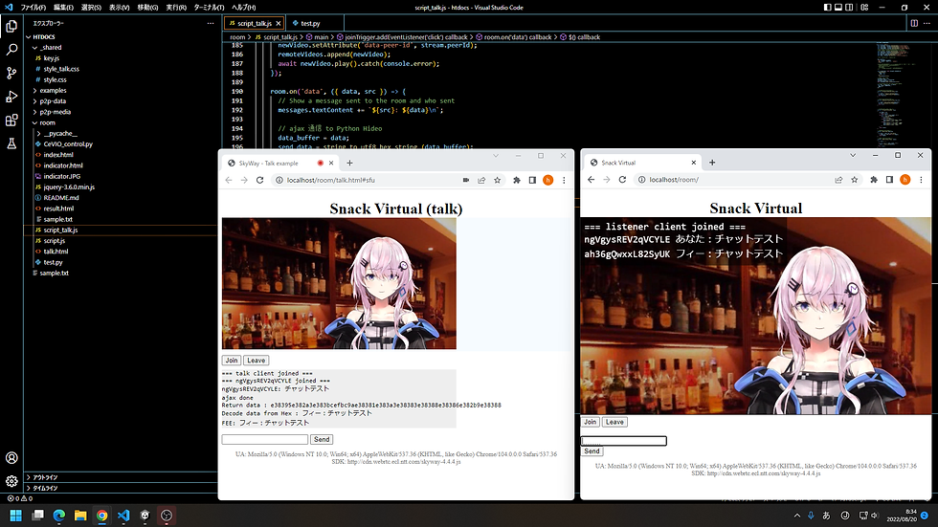Go back in the Talk example browser
938x527 pixels.
(229, 180)
